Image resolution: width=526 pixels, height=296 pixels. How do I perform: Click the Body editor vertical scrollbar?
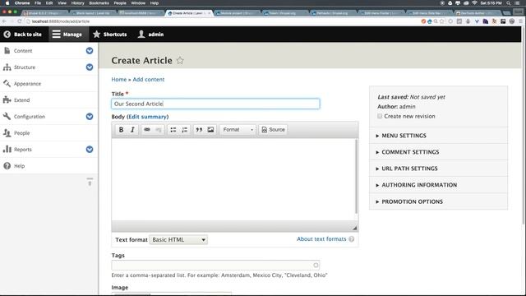356,176
